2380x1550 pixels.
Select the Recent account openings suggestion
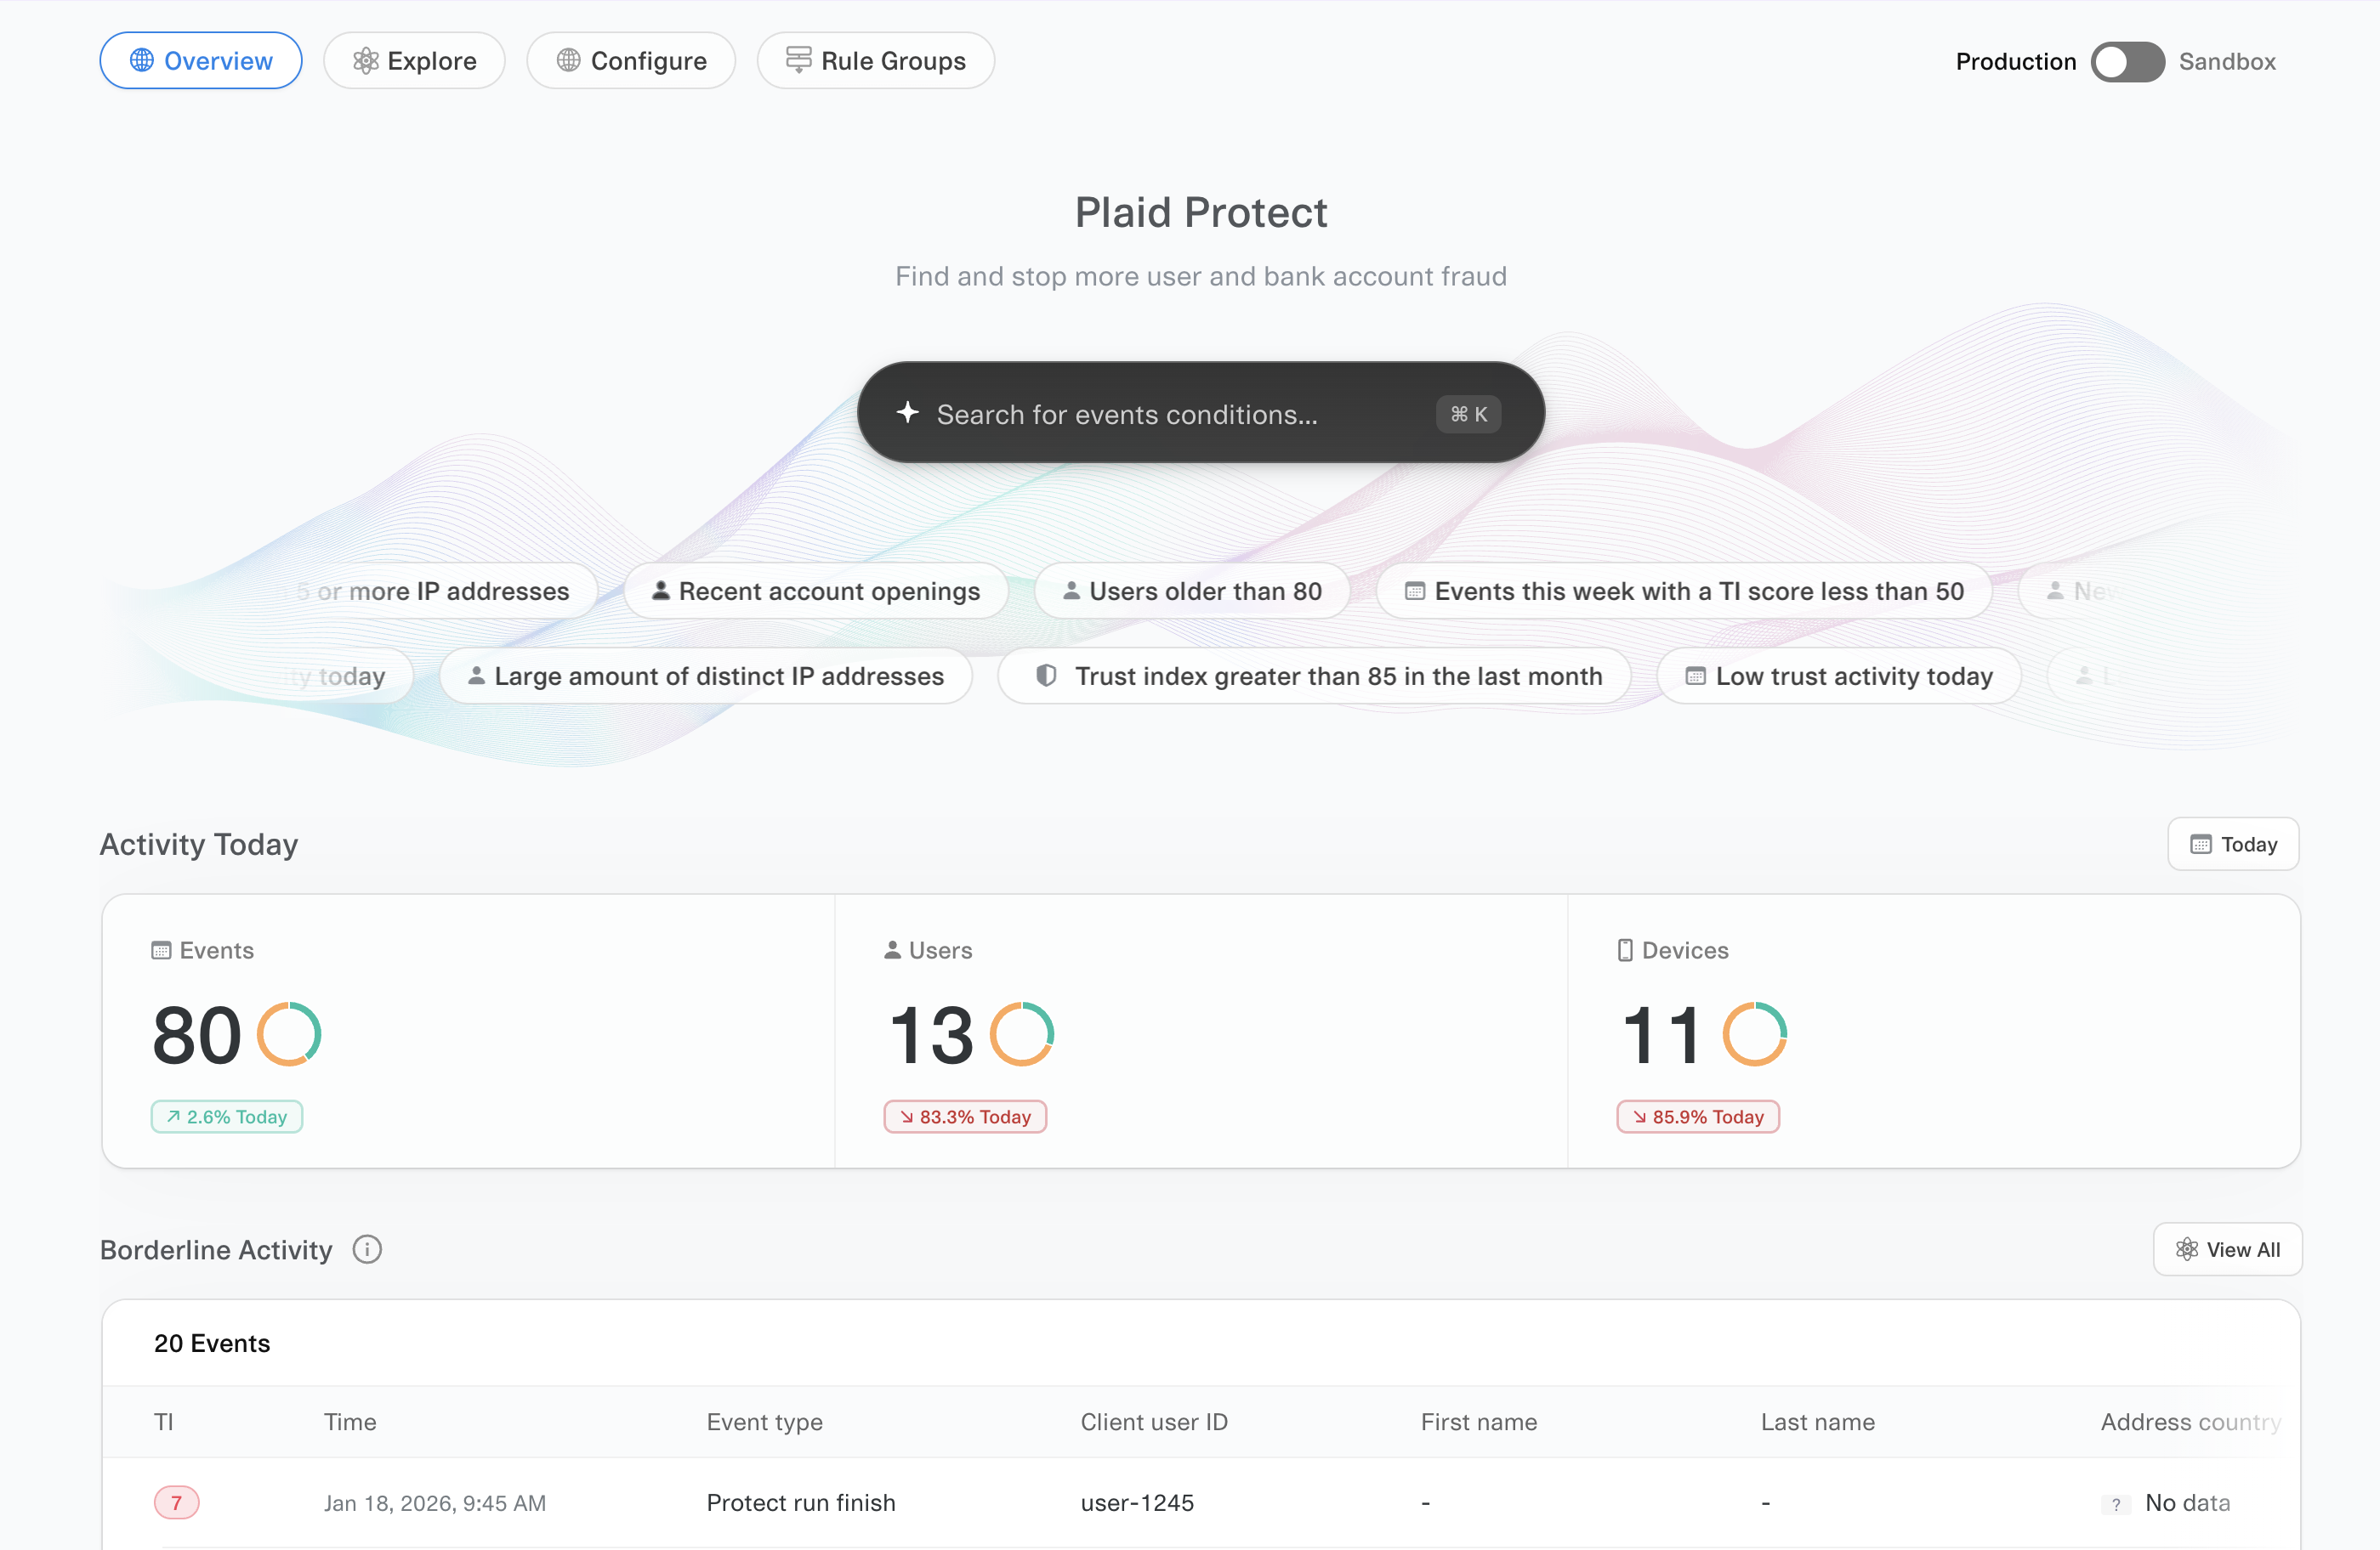pyautogui.click(x=816, y=591)
